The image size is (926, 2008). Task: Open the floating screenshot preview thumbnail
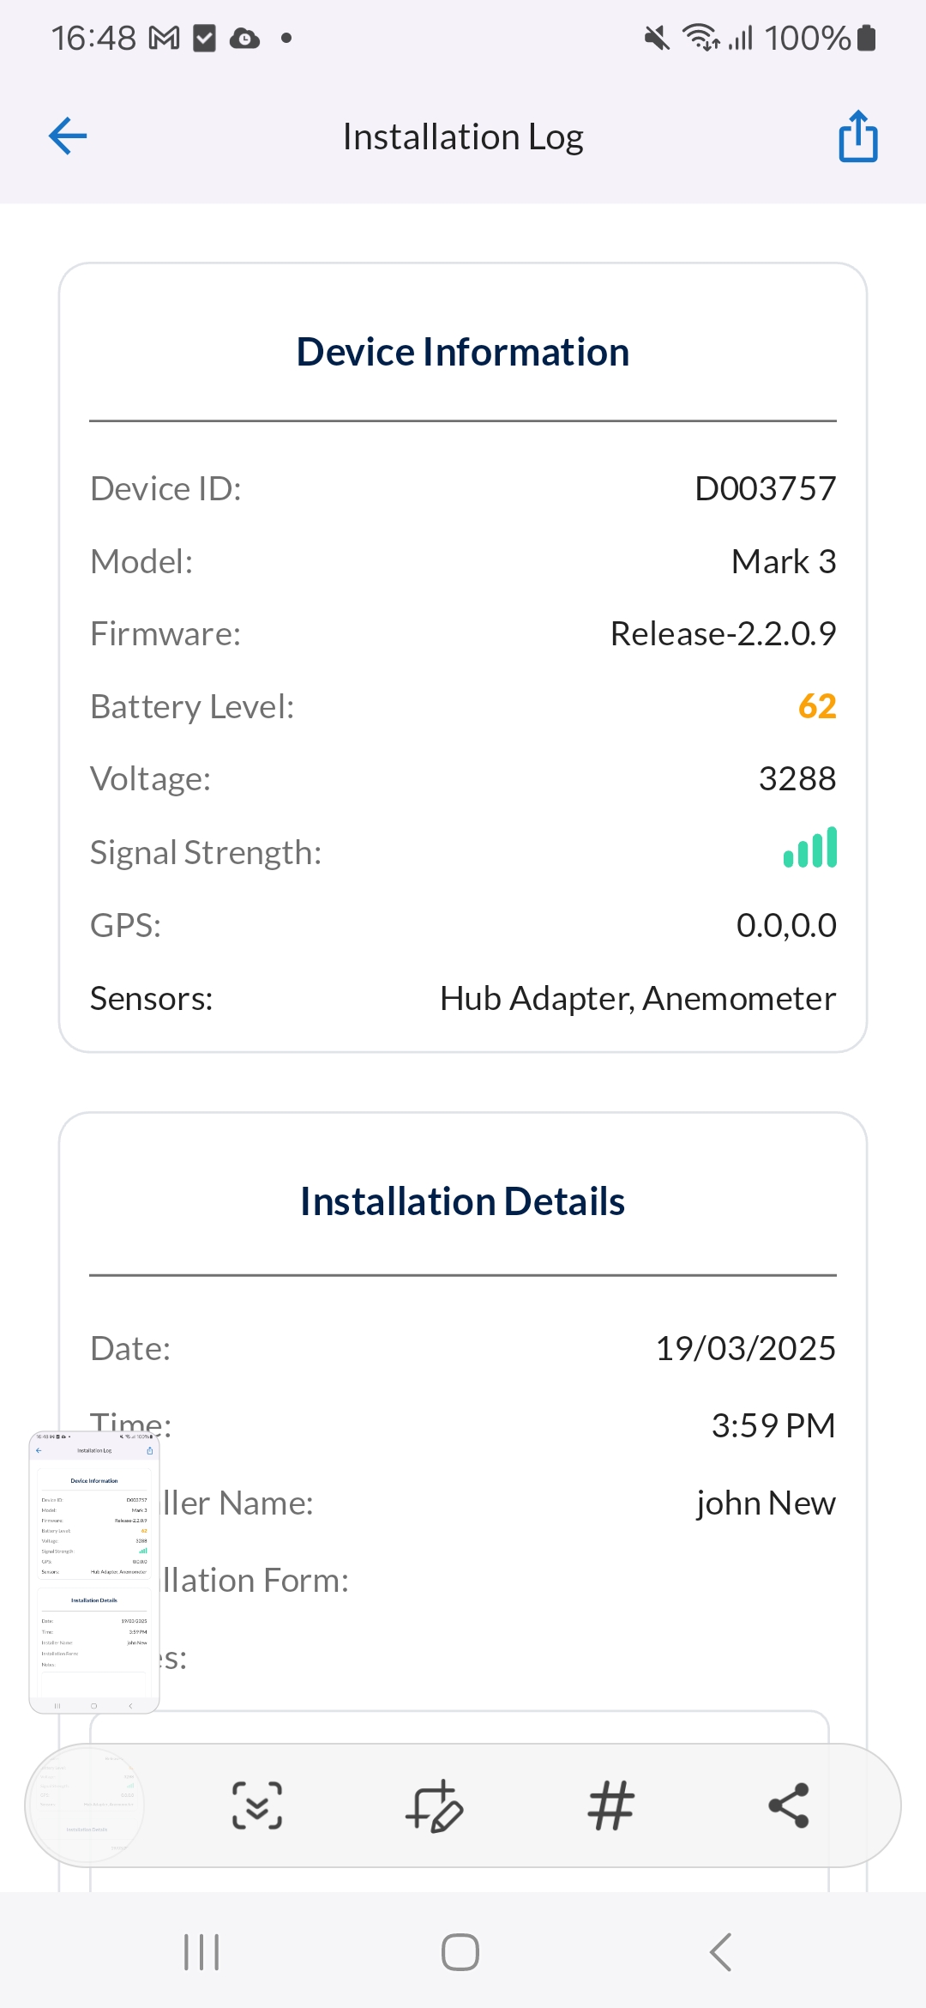tap(94, 1572)
